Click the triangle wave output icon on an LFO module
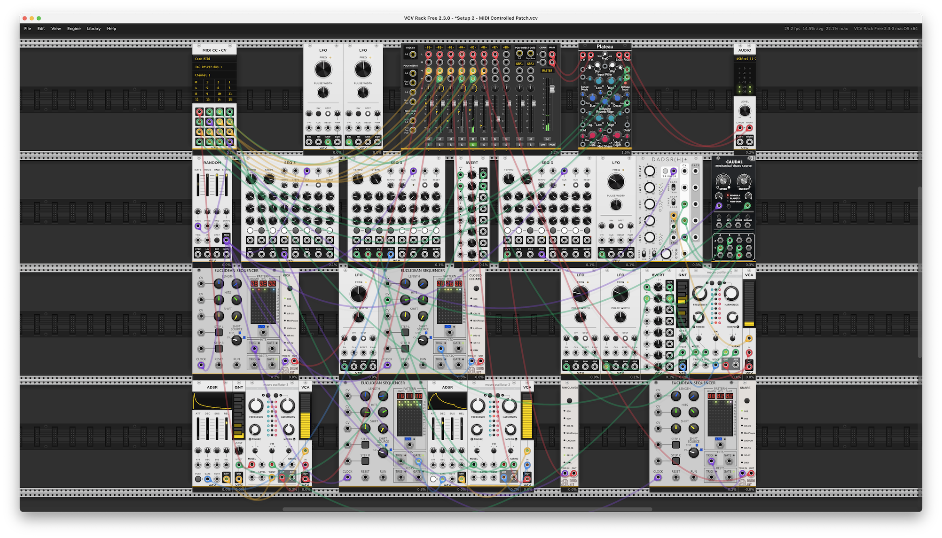 (318, 142)
